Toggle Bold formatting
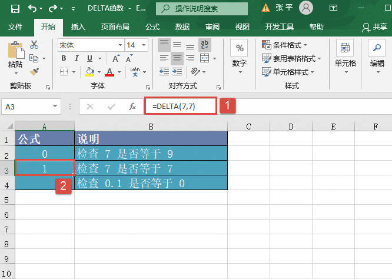 coord(62,58)
